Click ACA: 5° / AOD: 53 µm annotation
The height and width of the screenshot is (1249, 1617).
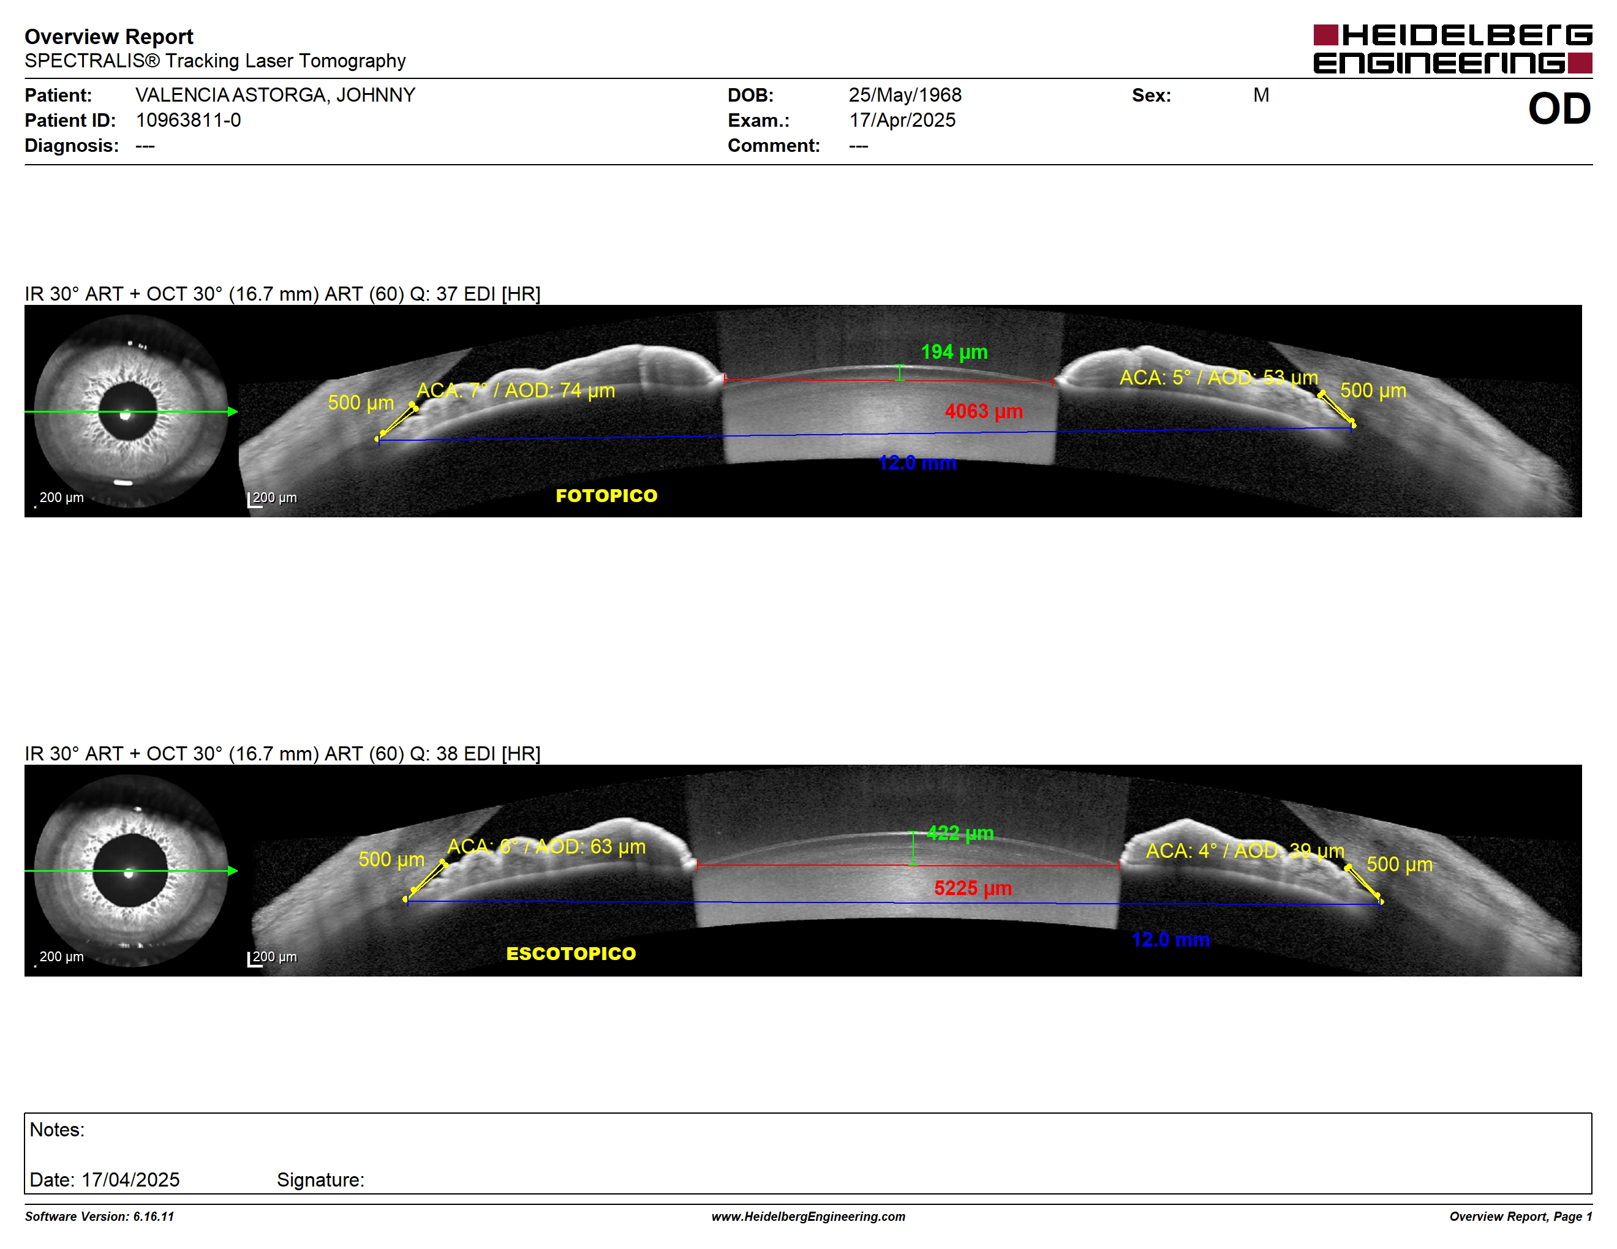[1219, 377]
